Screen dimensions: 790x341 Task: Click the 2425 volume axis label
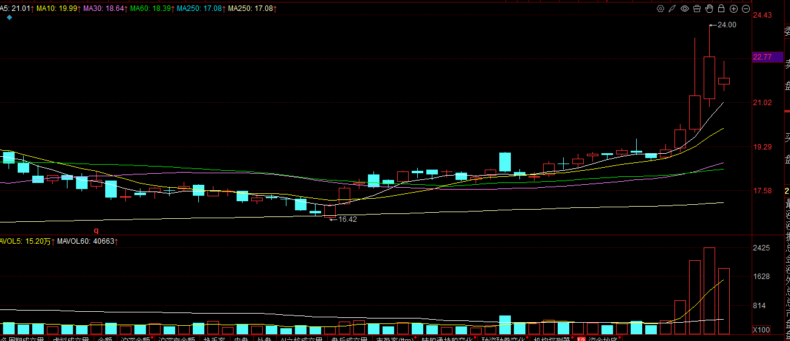point(761,248)
